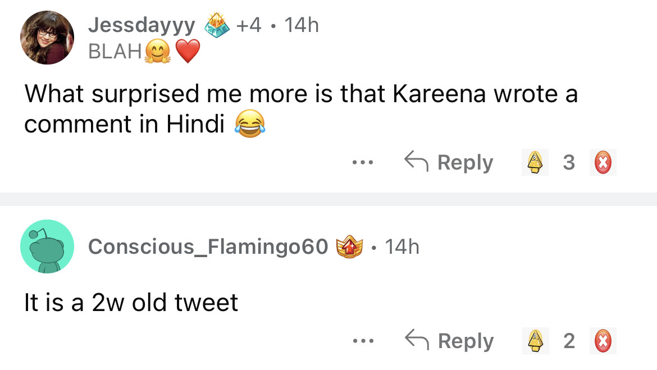
Task: Open Jessdayyy's profile picture
Action: click(47, 38)
